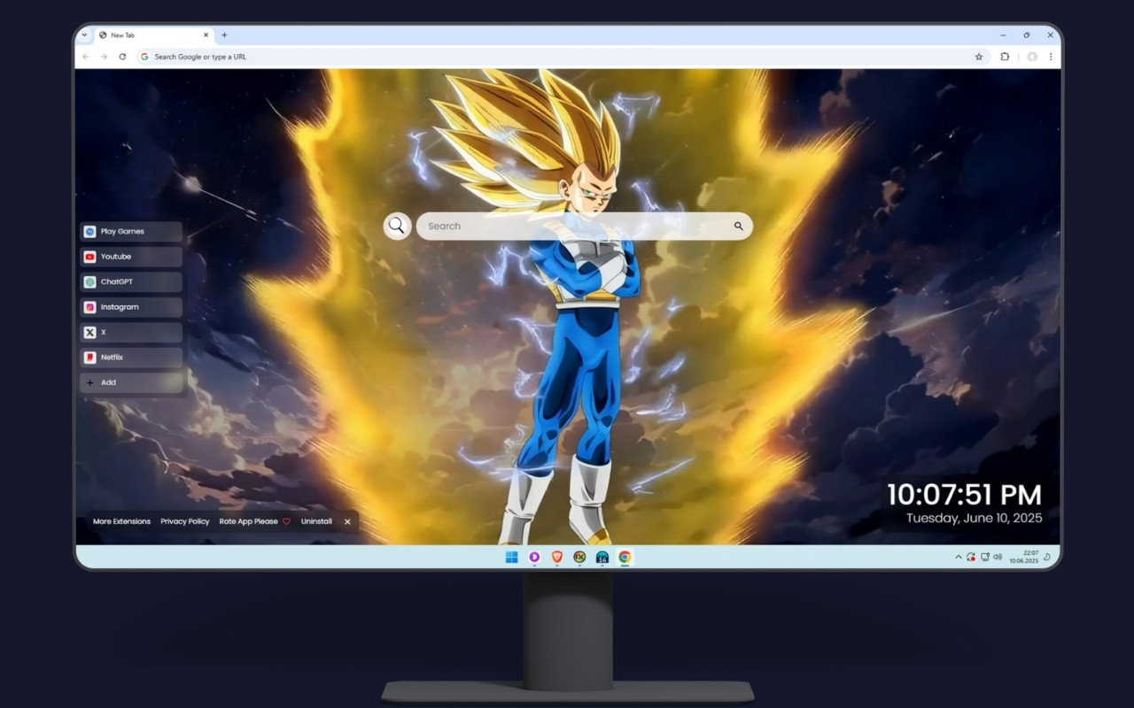The height and width of the screenshot is (708, 1134).
Task: Open the Play Games shortcut
Action: (x=131, y=231)
